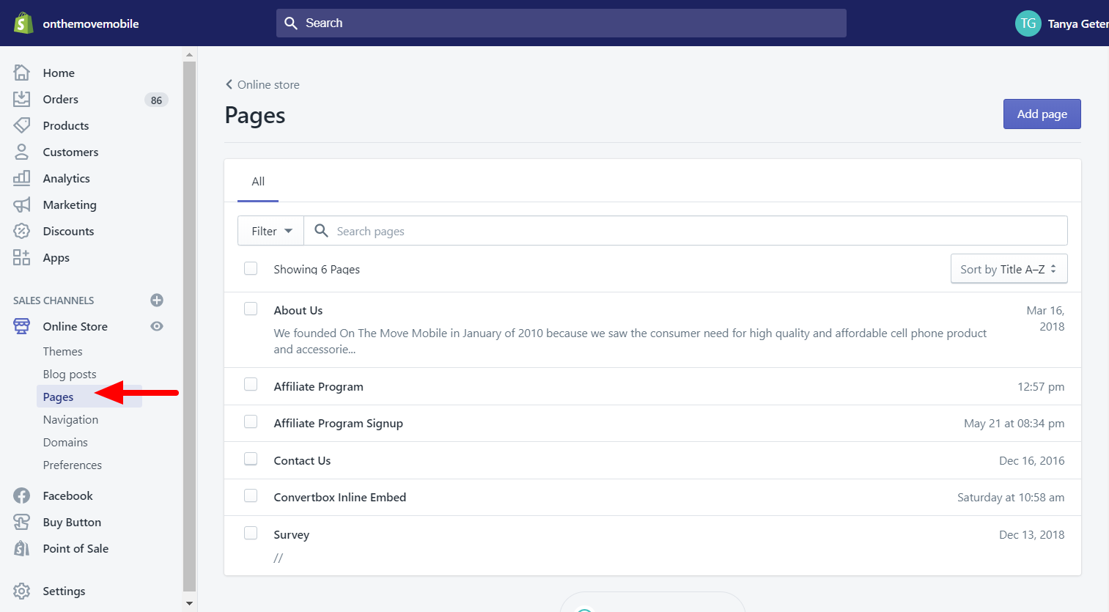Click the Marketing megaphone icon

point(22,204)
